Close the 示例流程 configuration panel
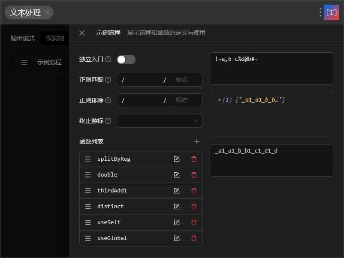Viewport: 344px width, 258px height. point(81,33)
